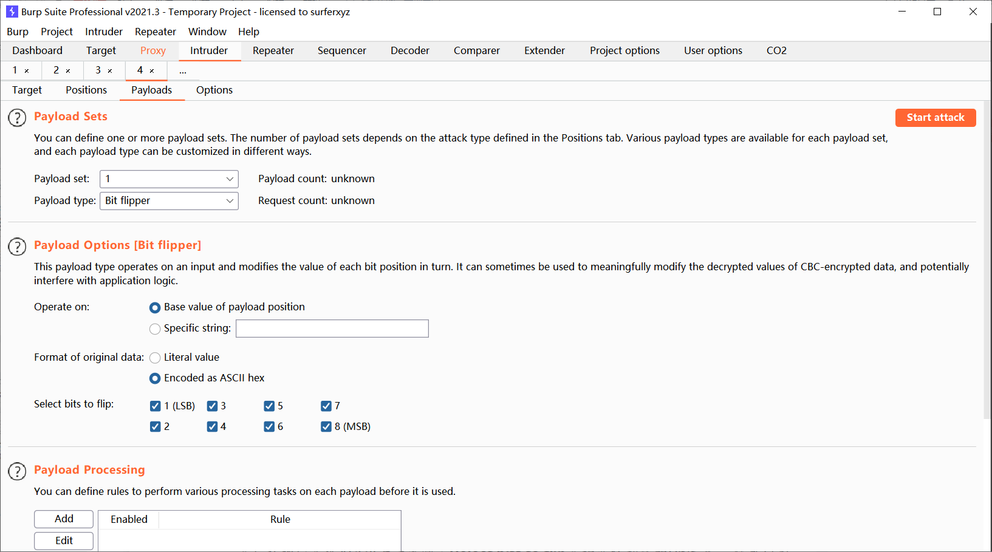The width and height of the screenshot is (992, 552).
Task: Switch to the Comparer tab
Action: click(x=477, y=51)
